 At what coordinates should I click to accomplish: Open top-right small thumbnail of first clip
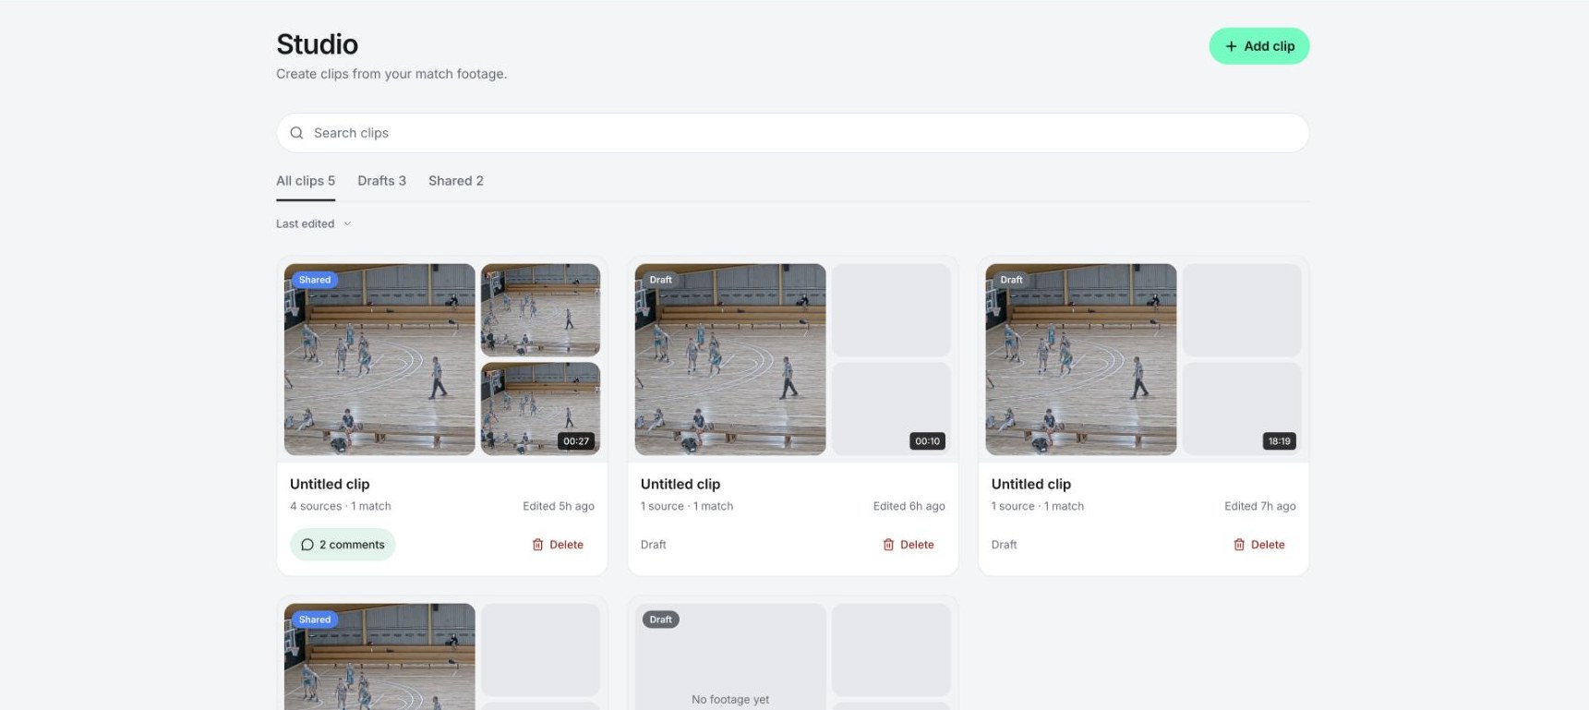tap(540, 310)
